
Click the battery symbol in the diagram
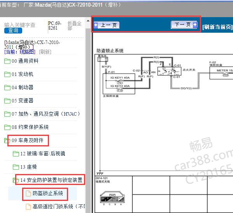coord(103,59)
